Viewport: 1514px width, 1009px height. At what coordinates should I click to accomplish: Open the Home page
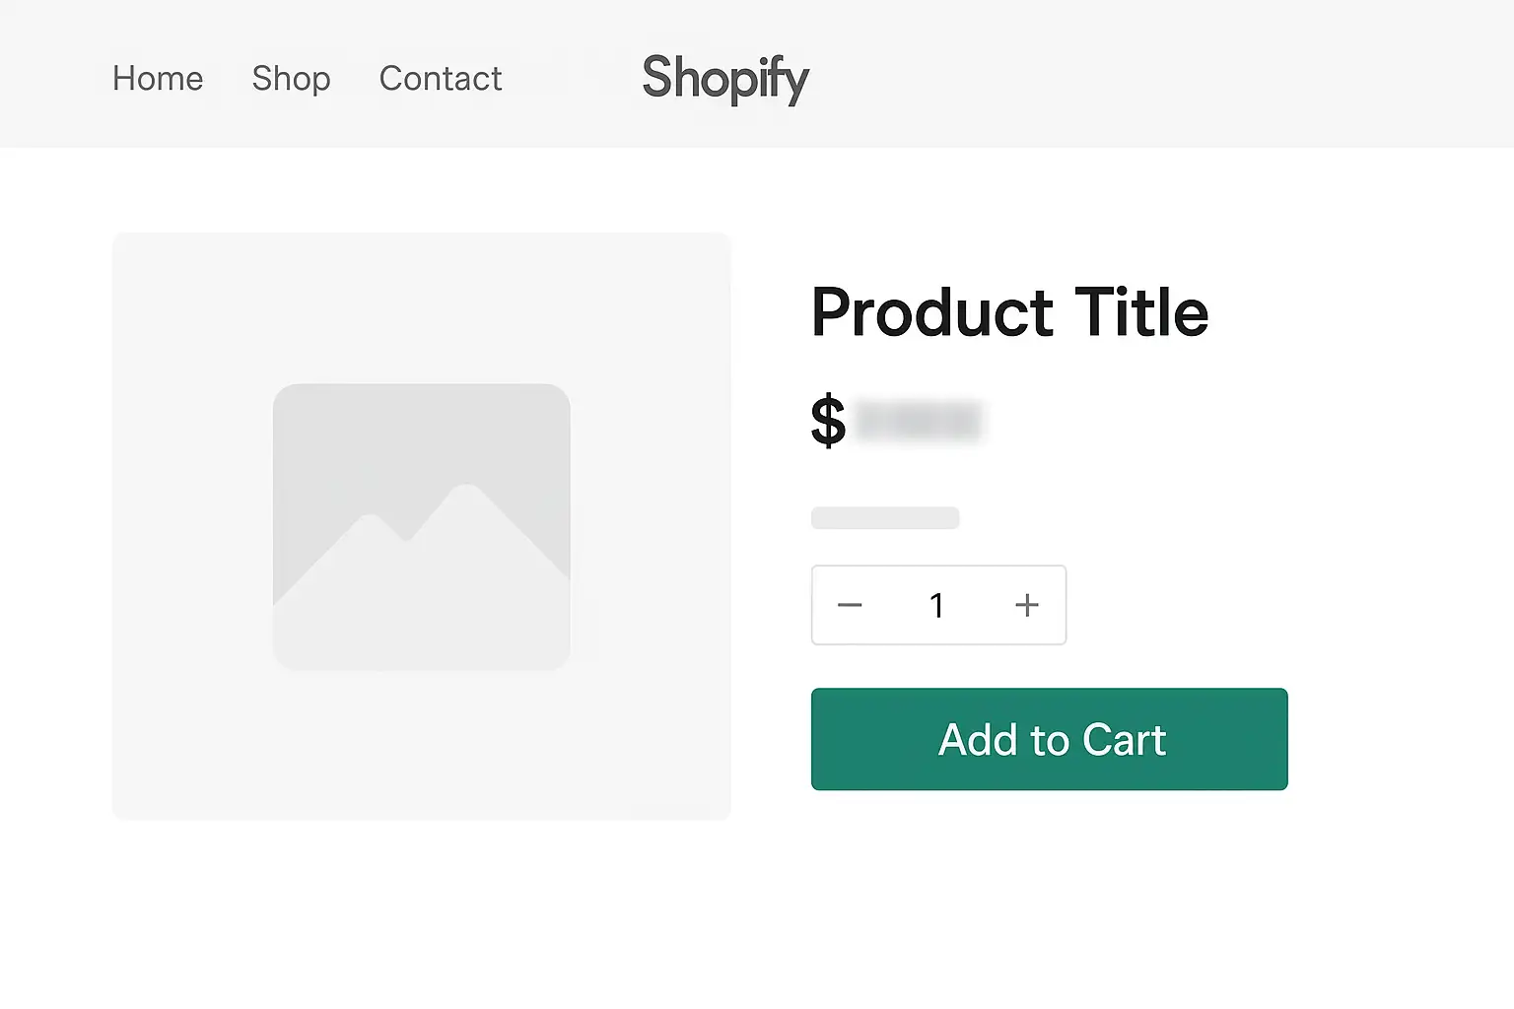coord(157,79)
